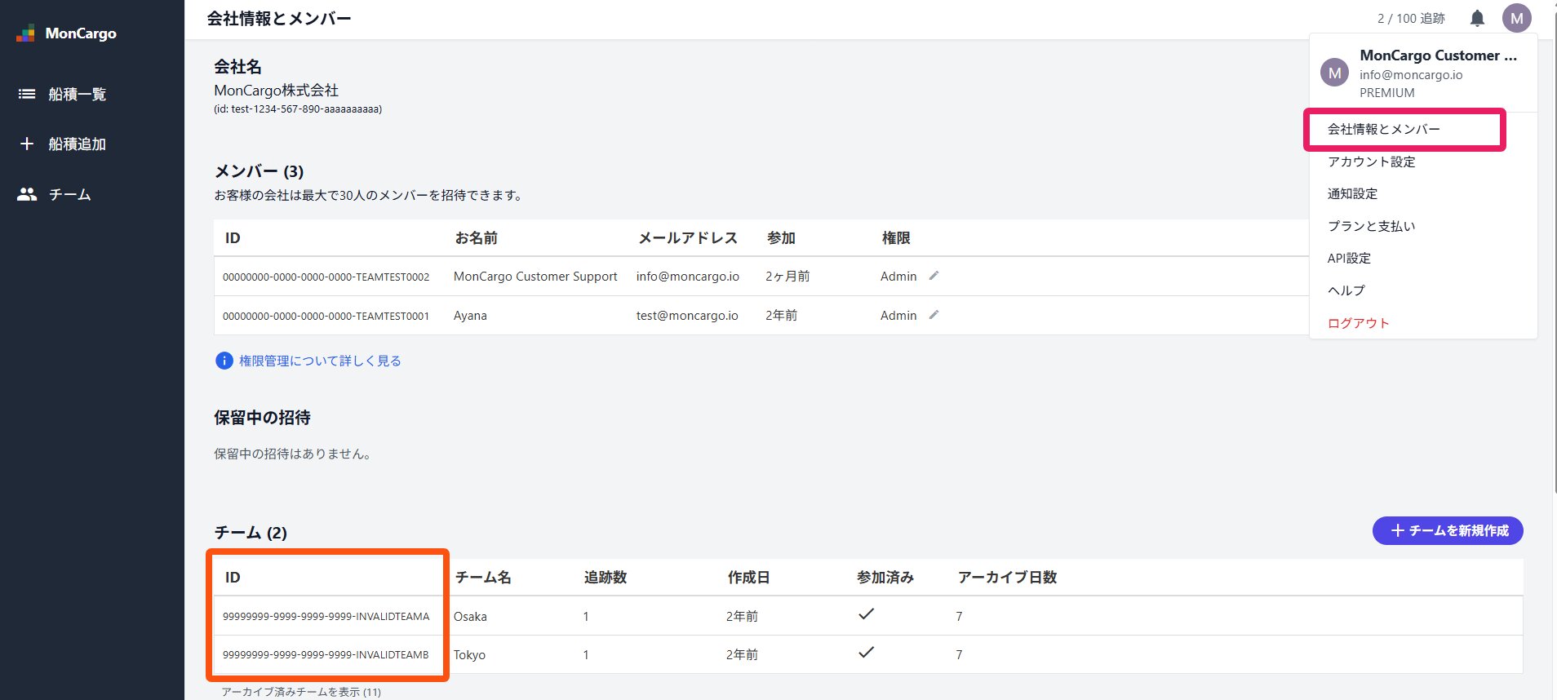Click pencil icon in Ayana's row

[934, 315]
